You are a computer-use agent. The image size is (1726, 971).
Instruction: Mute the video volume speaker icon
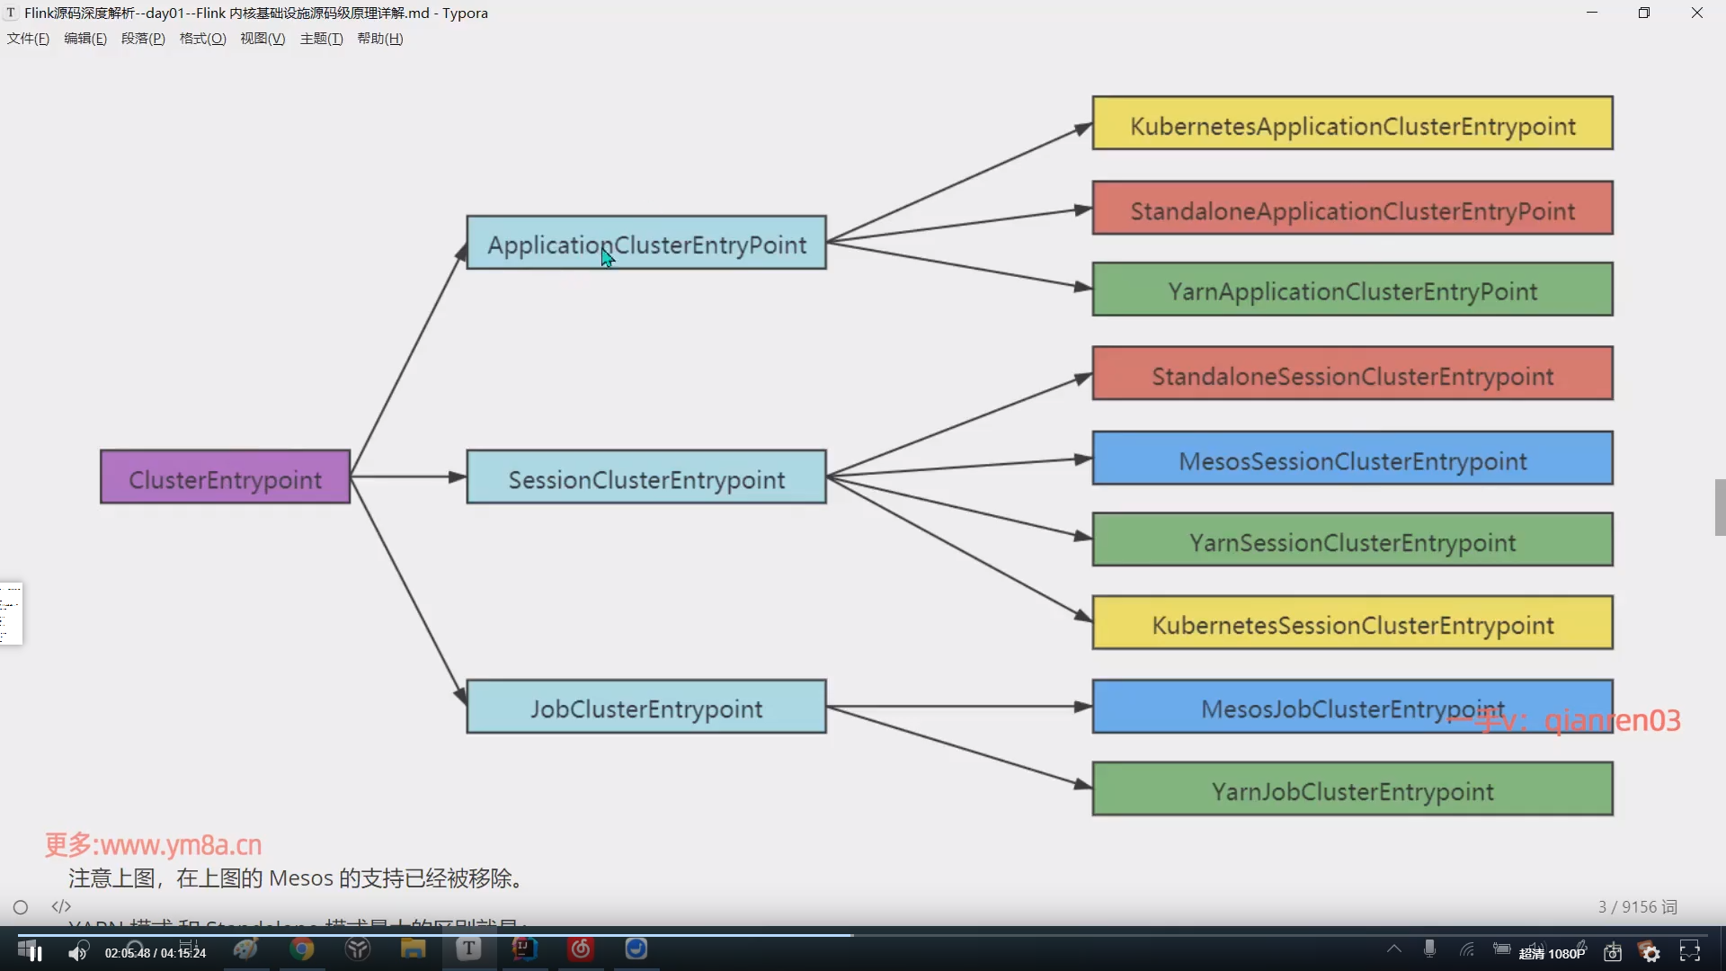click(77, 953)
